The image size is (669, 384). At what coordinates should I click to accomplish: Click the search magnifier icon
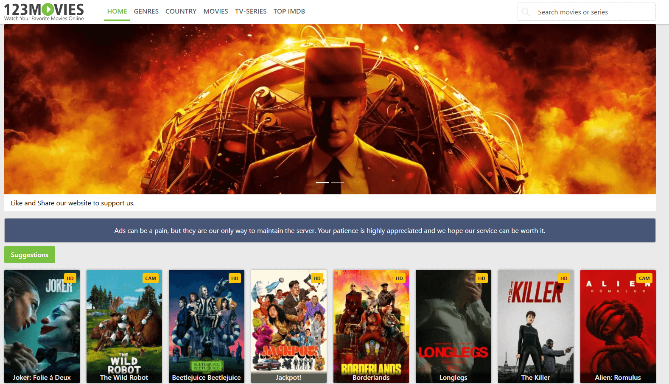(526, 12)
